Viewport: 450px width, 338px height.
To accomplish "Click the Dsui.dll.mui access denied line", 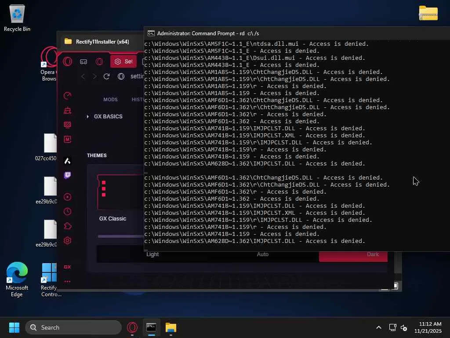I will (254, 58).
